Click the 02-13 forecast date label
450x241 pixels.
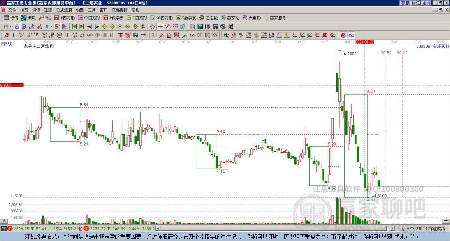click(x=402, y=52)
